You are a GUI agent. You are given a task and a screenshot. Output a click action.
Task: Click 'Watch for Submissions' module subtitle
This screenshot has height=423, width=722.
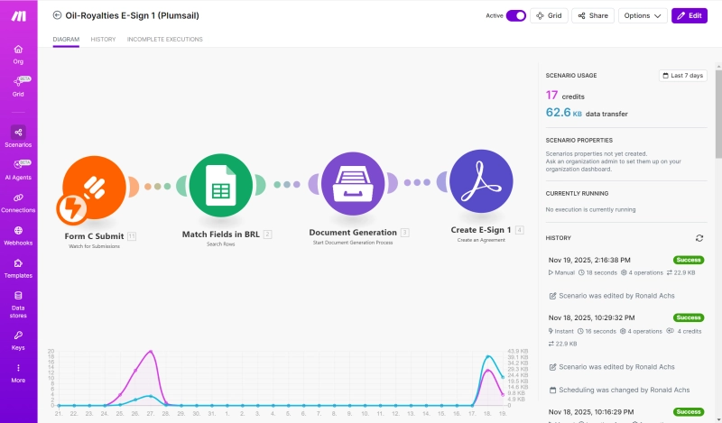94,246
